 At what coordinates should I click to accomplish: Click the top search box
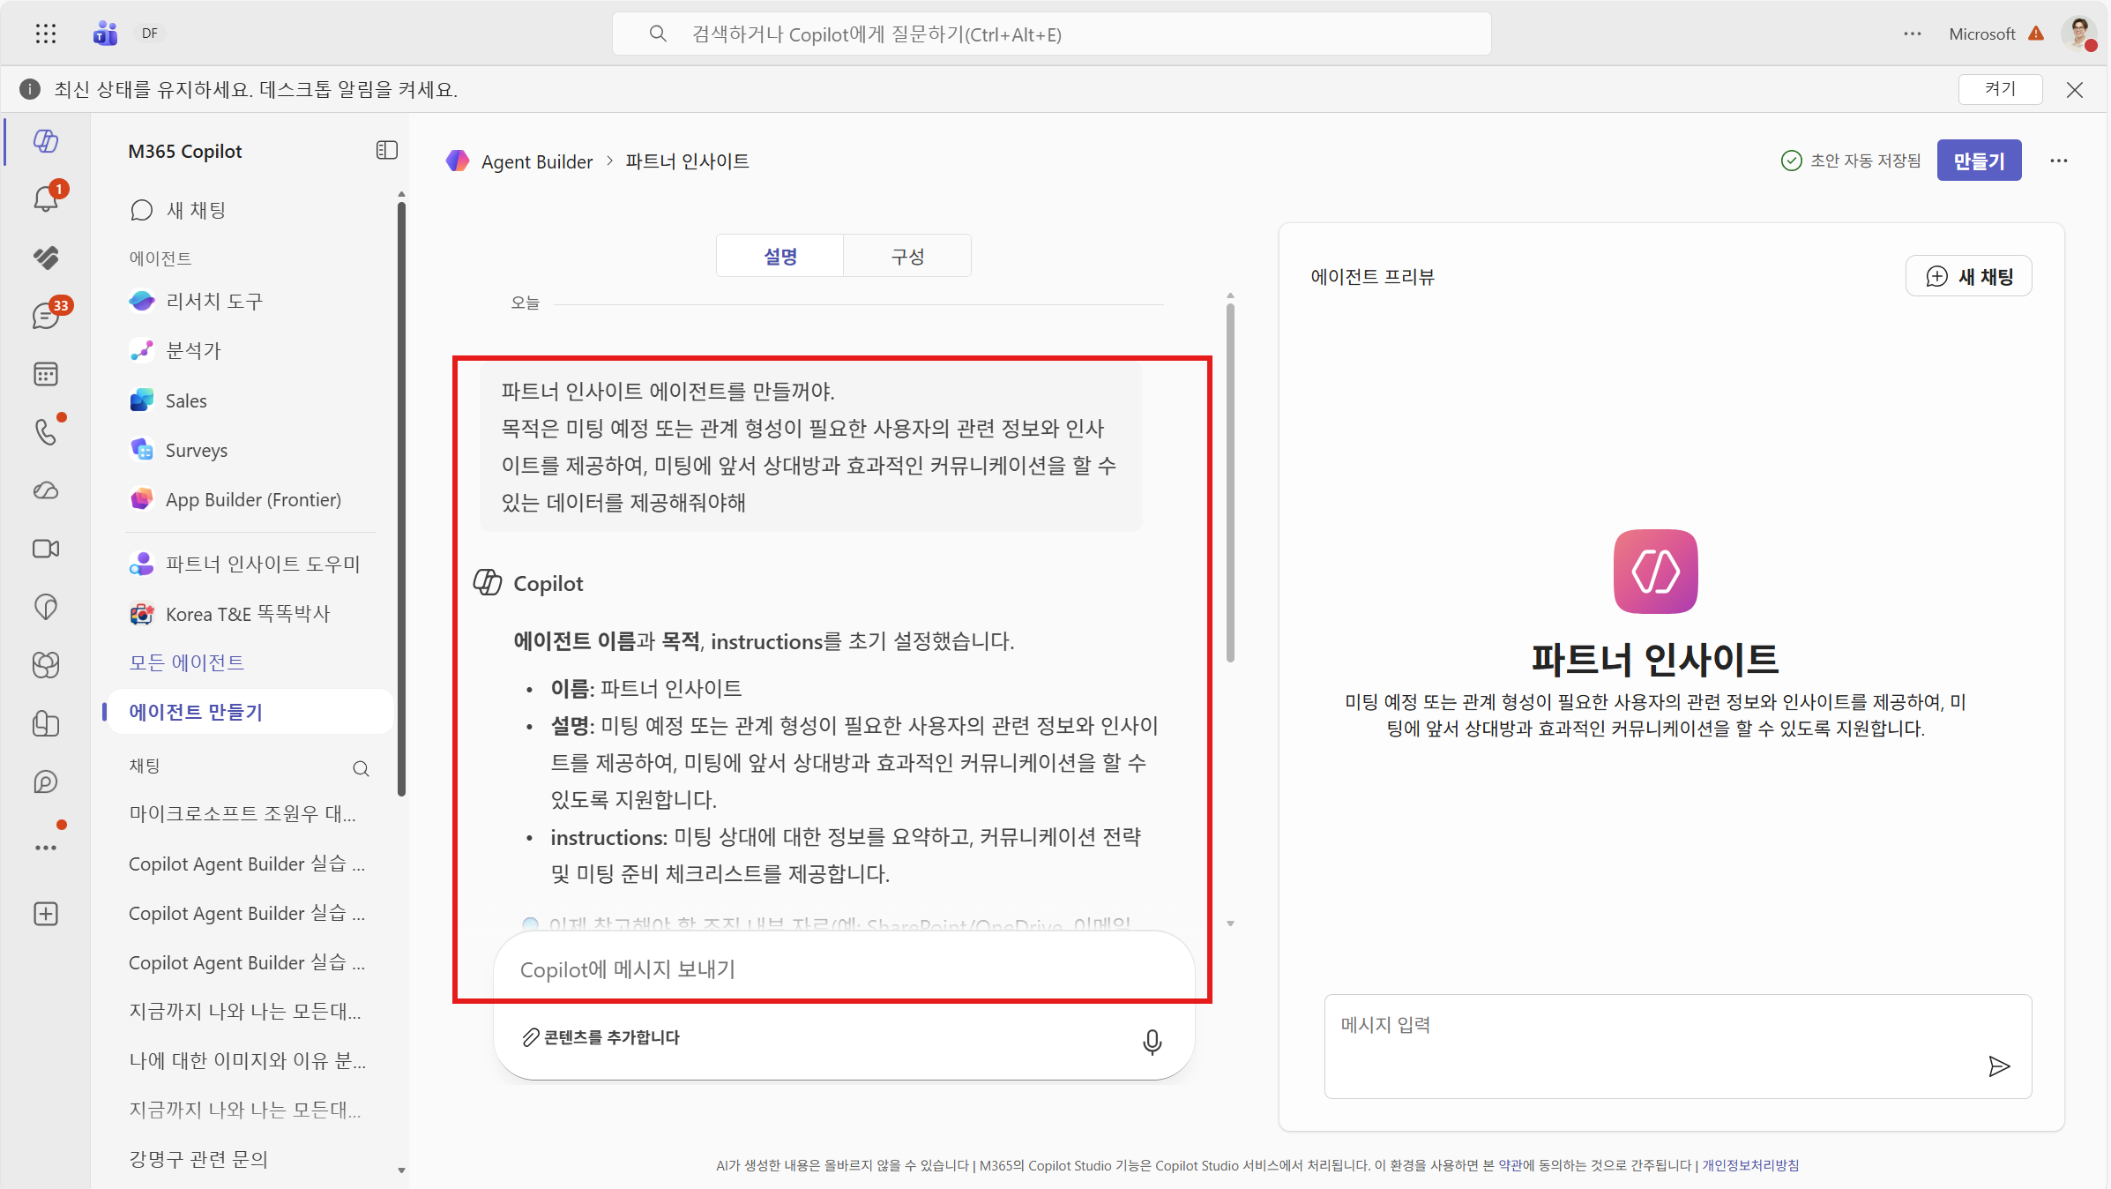(x=1051, y=34)
